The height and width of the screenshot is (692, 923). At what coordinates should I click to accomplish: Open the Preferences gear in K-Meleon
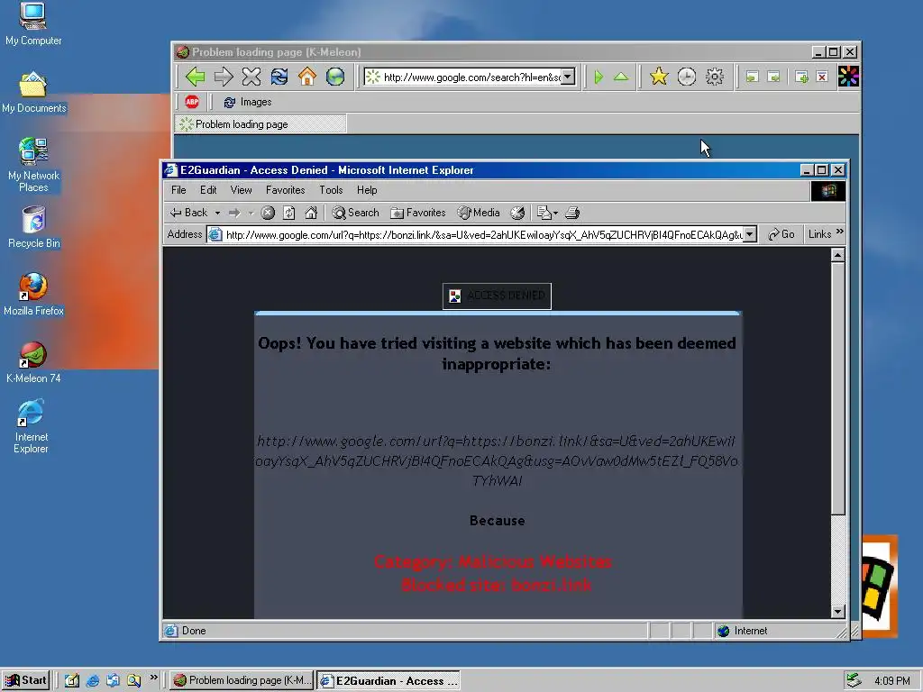click(x=715, y=77)
